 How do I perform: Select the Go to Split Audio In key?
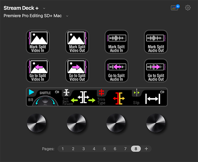[116, 70]
